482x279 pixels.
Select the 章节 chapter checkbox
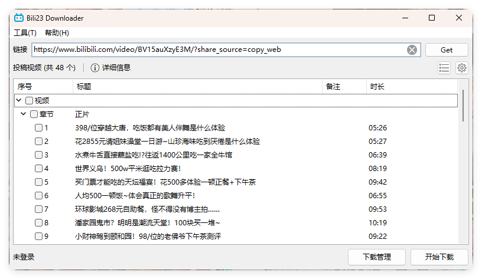pyautogui.click(x=34, y=114)
